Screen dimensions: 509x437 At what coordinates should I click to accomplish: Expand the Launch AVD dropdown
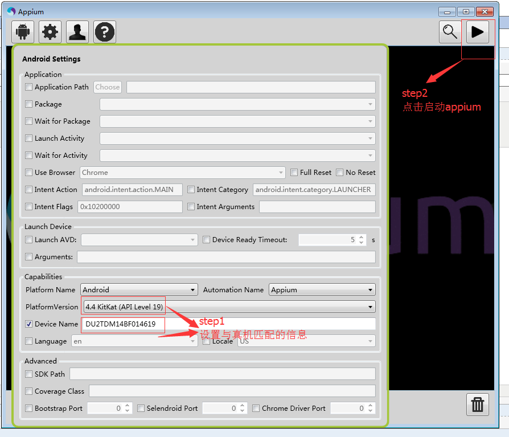[x=139, y=240]
